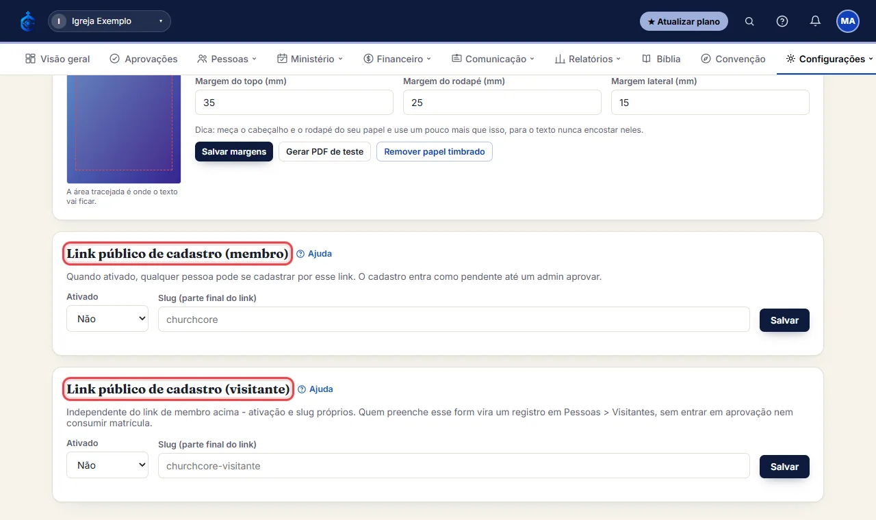Go to the Aprovações tab
Image resolution: width=876 pixels, height=520 pixels.
click(144, 59)
